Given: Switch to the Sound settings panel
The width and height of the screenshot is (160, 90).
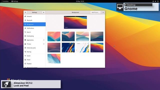Looking at the screenshot, I should [x=34, y=56].
